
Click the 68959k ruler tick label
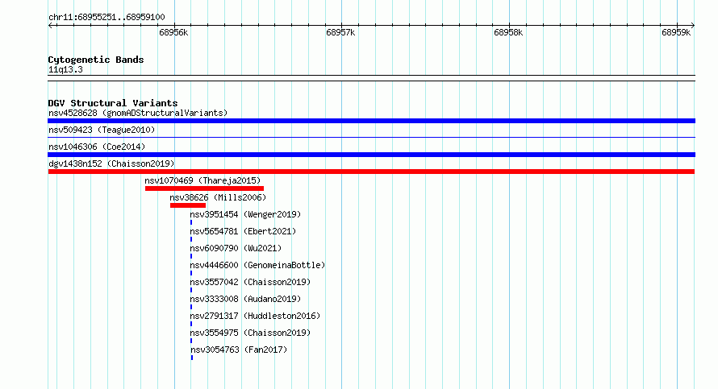676,32
